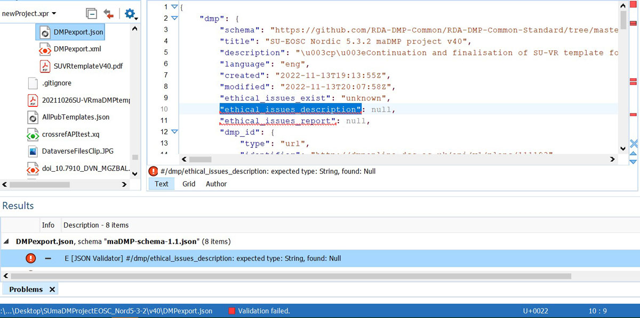Collapse the "dmp_id" fold on line 12

pos(174,132)
